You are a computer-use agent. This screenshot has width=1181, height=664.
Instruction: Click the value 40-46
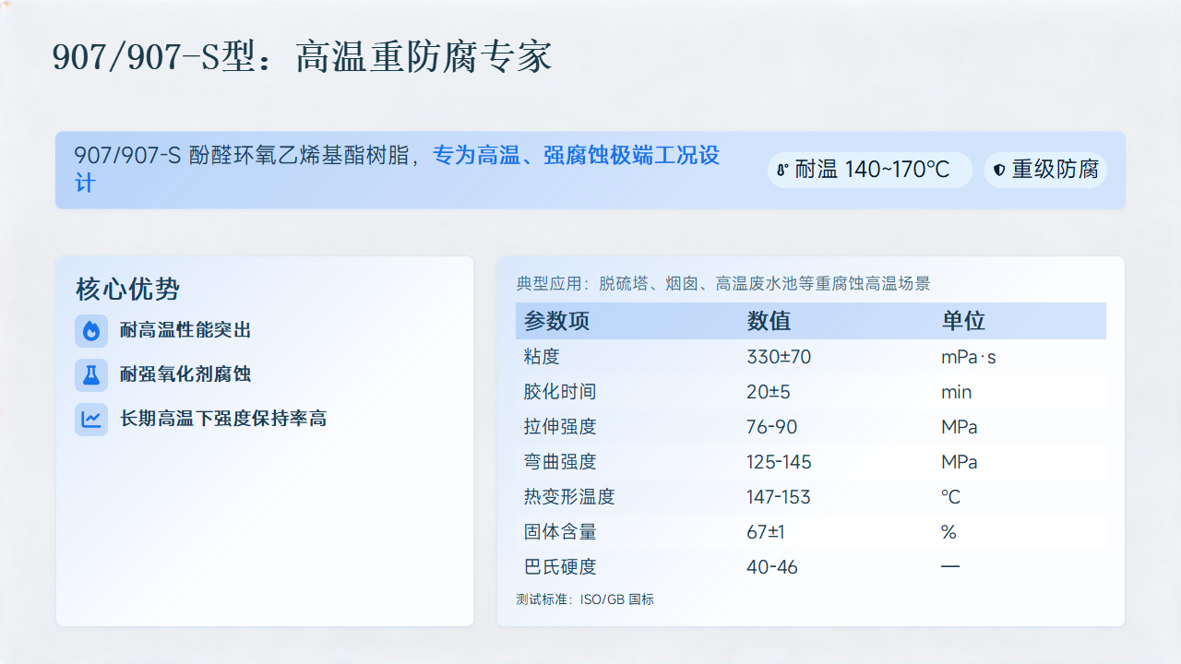772,567
